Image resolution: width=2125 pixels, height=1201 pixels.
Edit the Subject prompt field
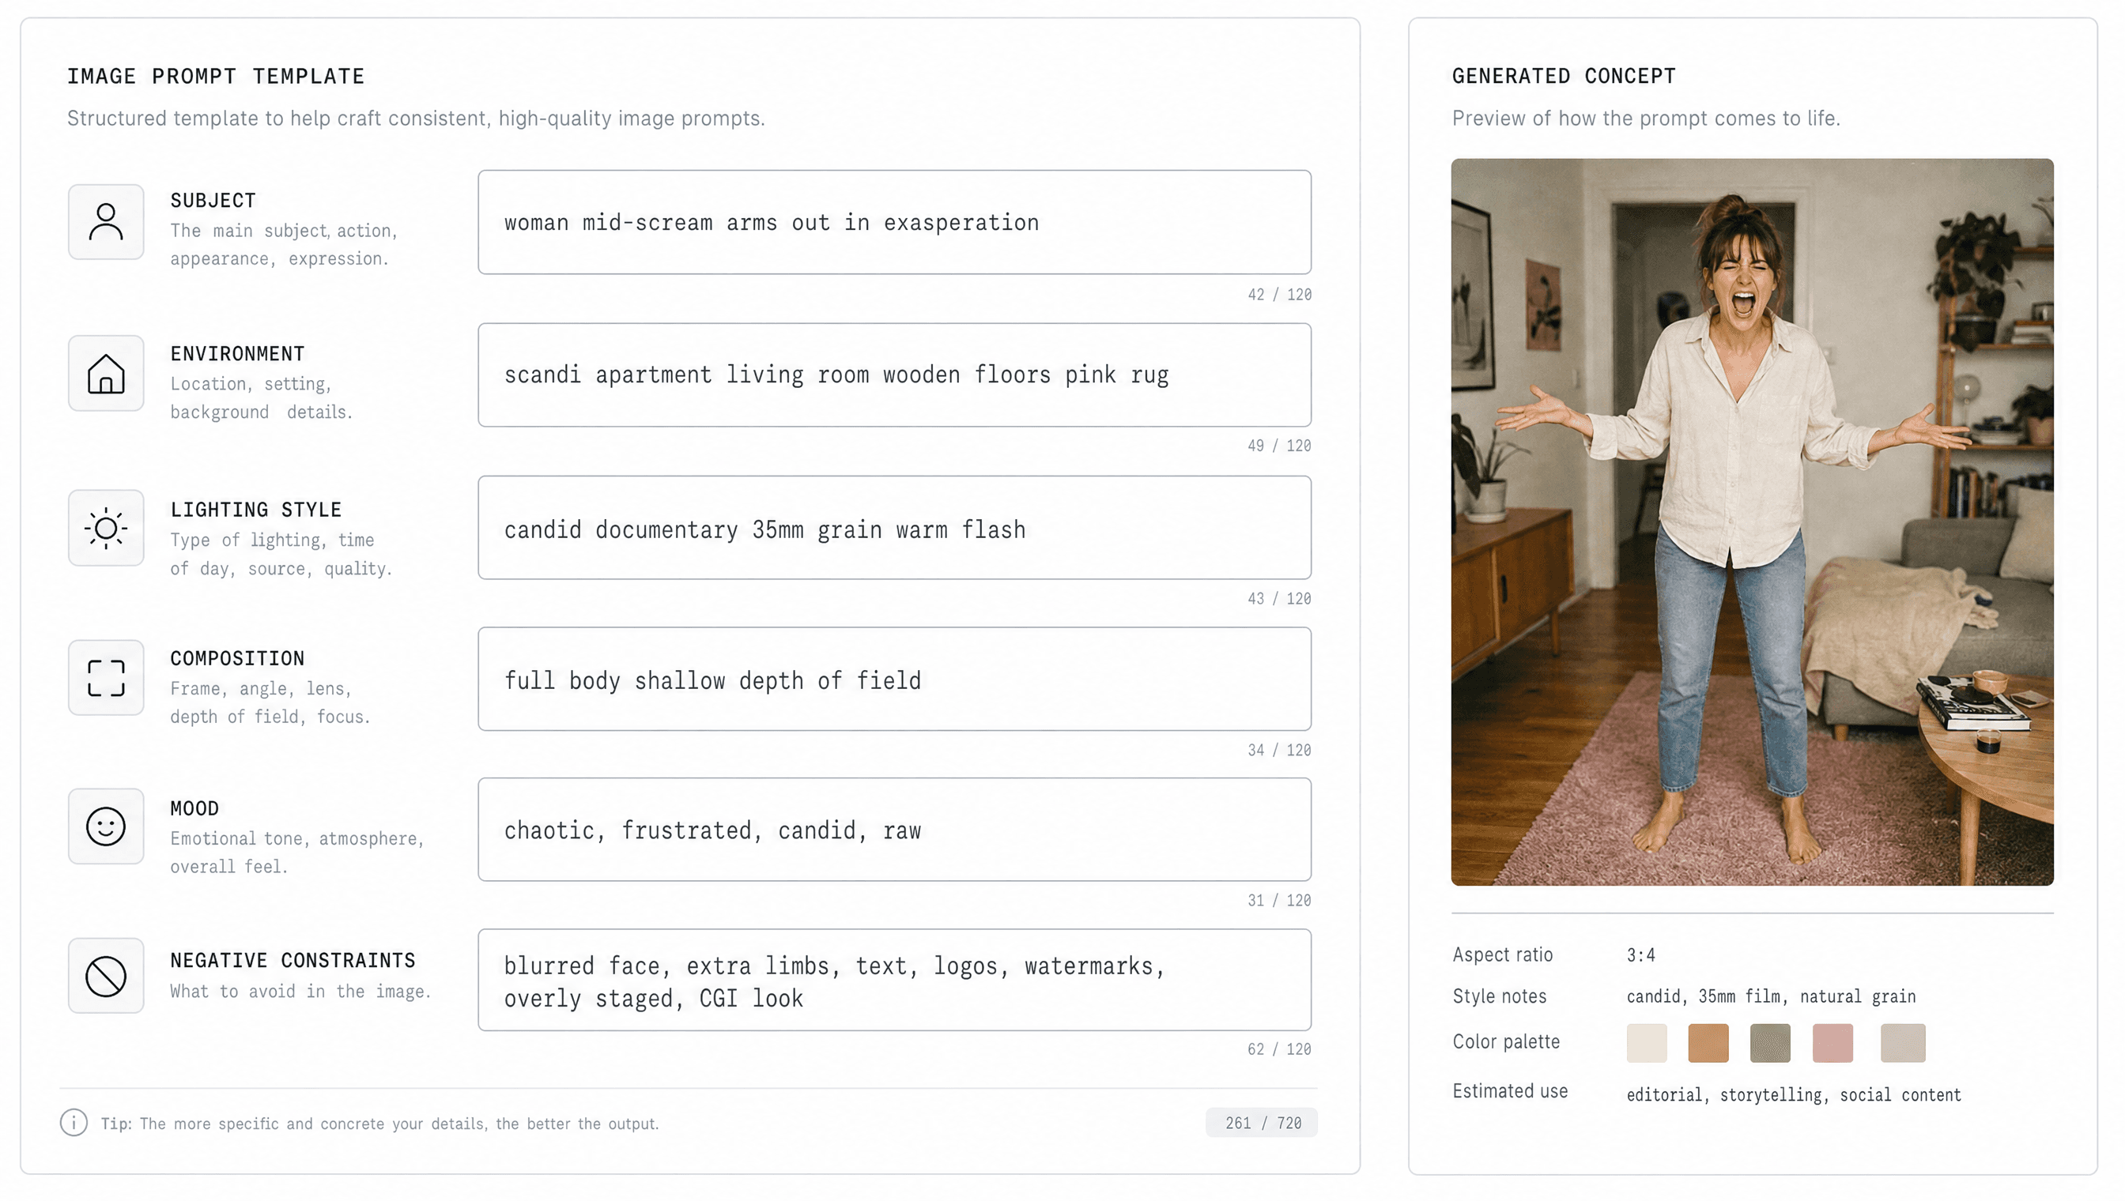coord(895,222)
